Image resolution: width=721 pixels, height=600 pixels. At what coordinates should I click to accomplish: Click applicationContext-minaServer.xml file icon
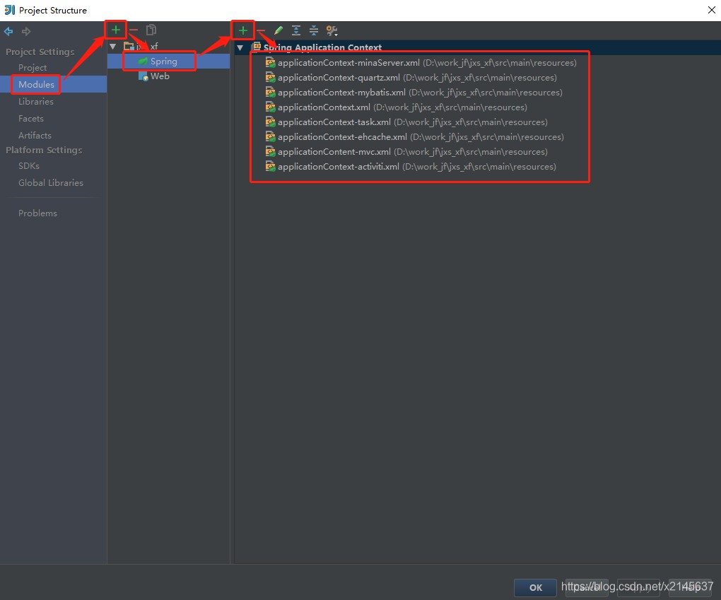click(270, 62)
